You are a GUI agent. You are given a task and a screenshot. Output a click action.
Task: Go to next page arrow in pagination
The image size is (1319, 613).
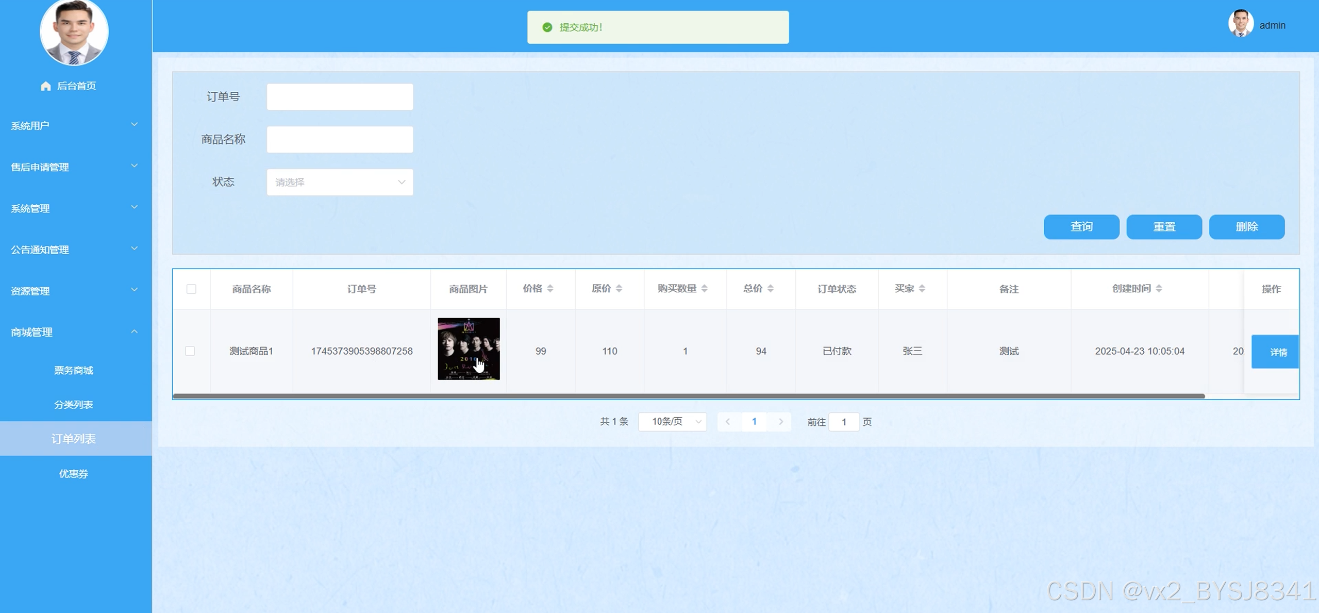pos(780,422)
